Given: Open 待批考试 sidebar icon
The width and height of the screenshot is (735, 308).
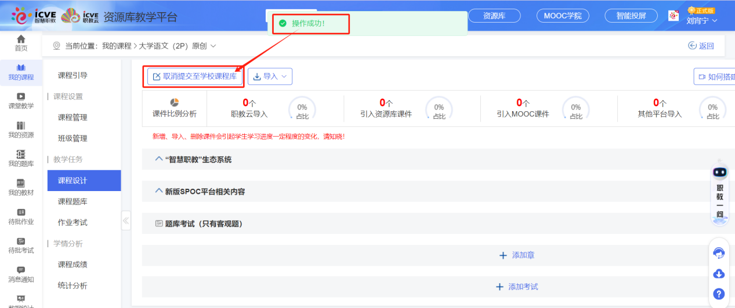Looking at the screenshot, I should pyautogui.click(x=21, y=241).
